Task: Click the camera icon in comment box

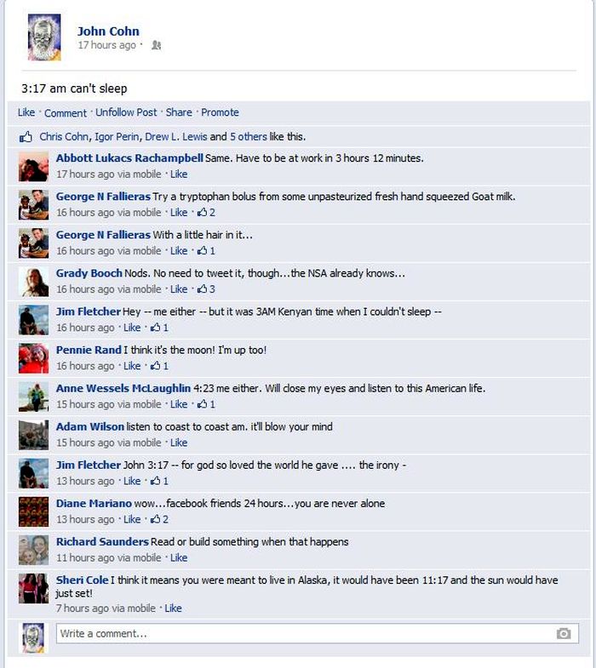Action: tap(563, 633)
